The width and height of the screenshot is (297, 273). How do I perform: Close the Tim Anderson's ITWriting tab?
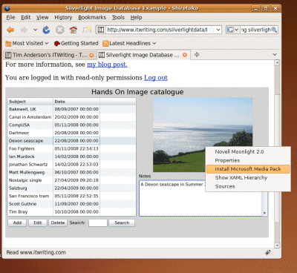pos(91,55)
